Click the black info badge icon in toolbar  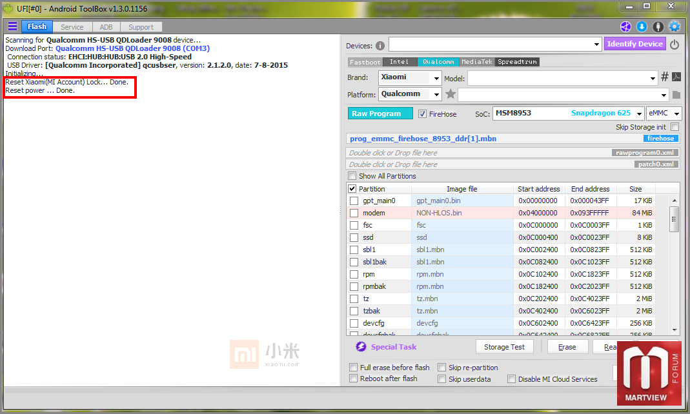[658, 27]
